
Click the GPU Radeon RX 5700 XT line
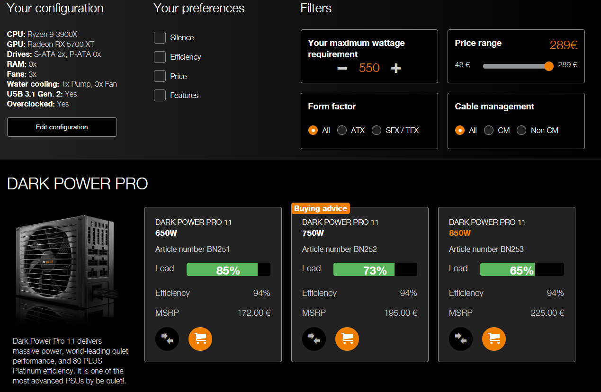click(x=51, y=44)
